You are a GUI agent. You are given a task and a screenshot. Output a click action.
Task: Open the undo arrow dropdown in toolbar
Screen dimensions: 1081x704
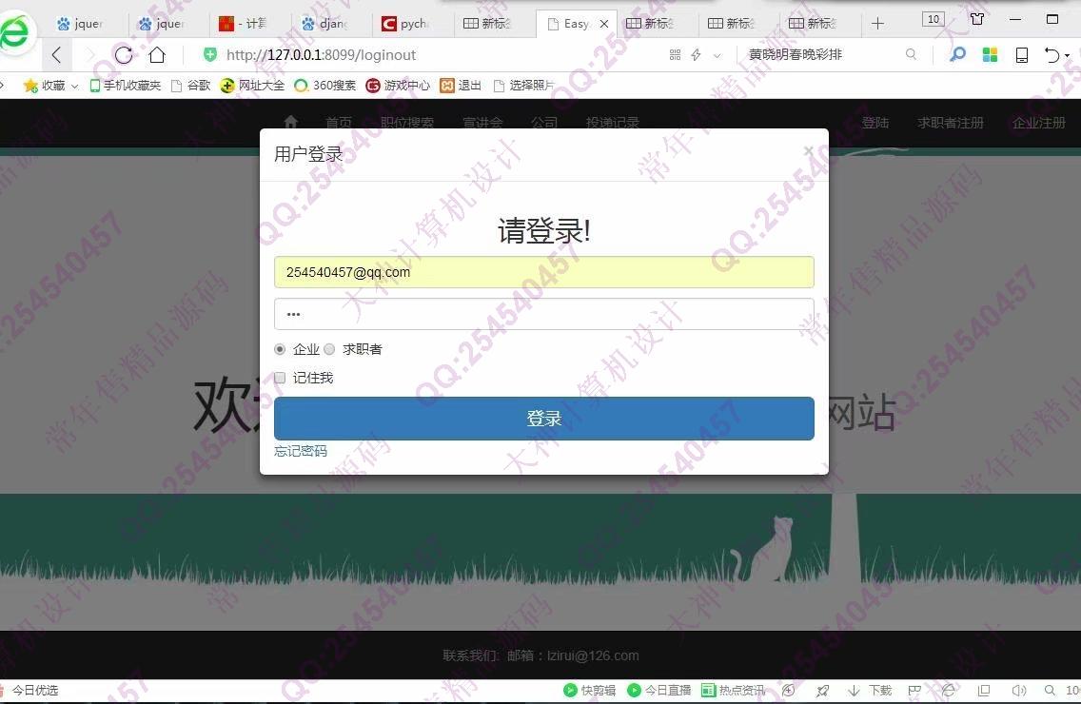pos(1068,55)
